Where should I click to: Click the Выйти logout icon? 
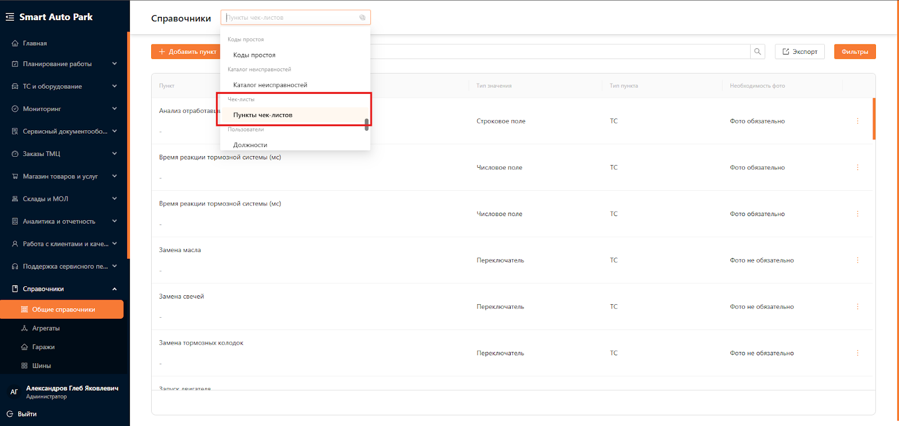(x=10, y=414)
